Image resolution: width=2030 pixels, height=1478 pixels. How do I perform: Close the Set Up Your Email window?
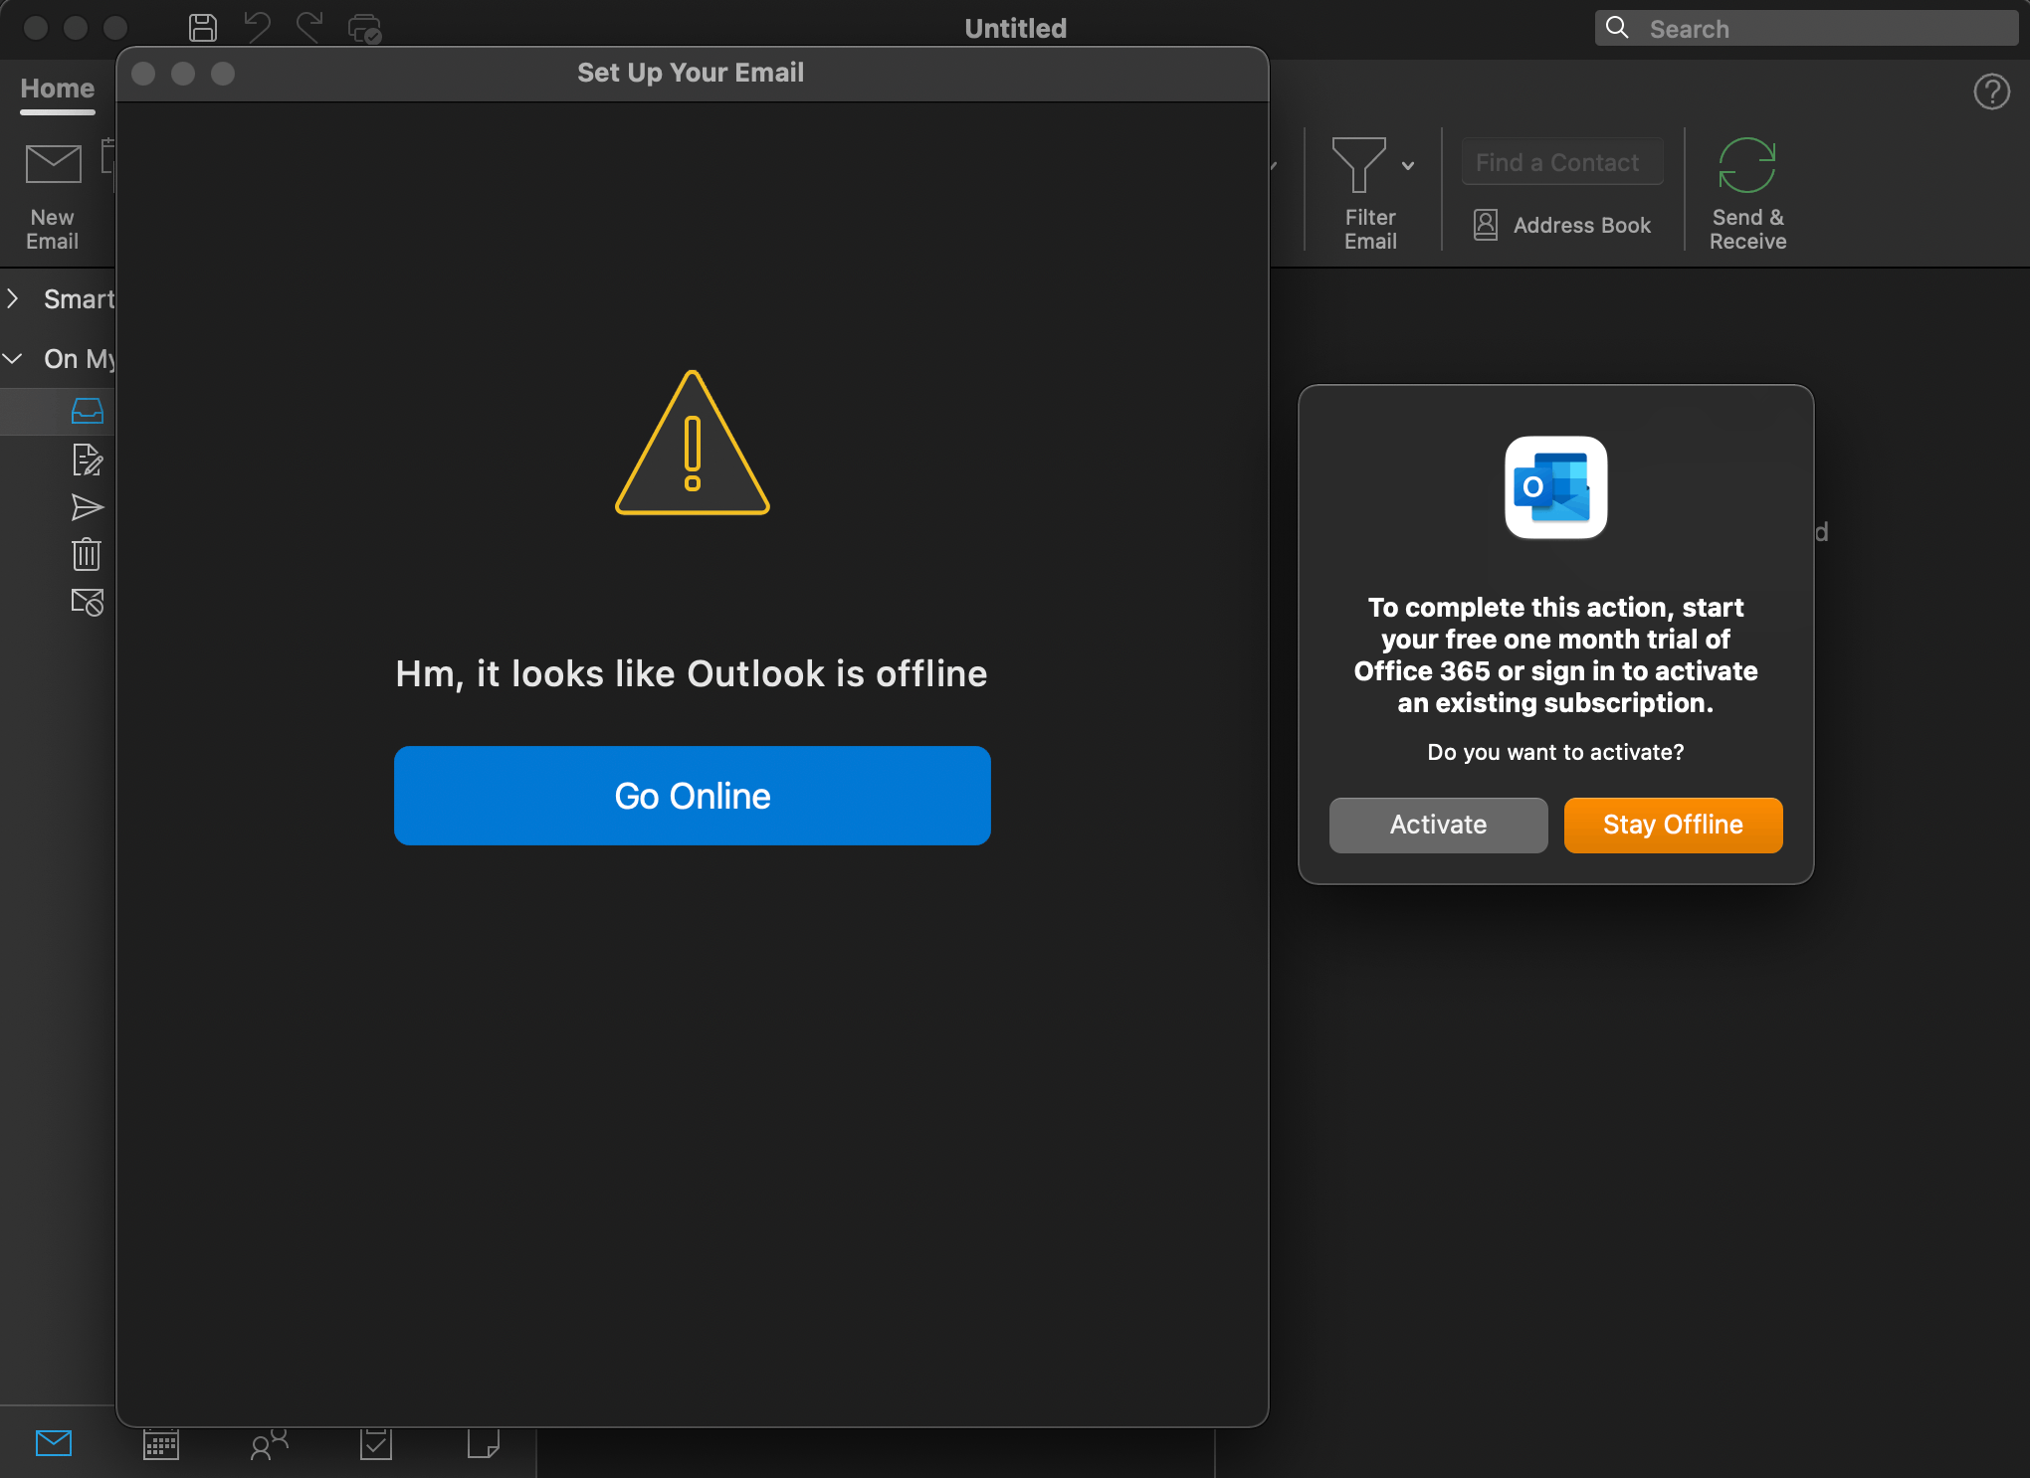(143, 74)
